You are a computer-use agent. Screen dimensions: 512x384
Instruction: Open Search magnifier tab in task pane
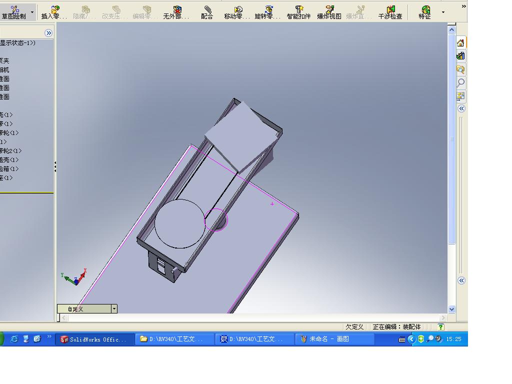[x=460, y=82]
